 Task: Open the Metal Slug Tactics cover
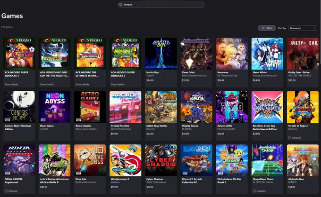click(161, 107)
